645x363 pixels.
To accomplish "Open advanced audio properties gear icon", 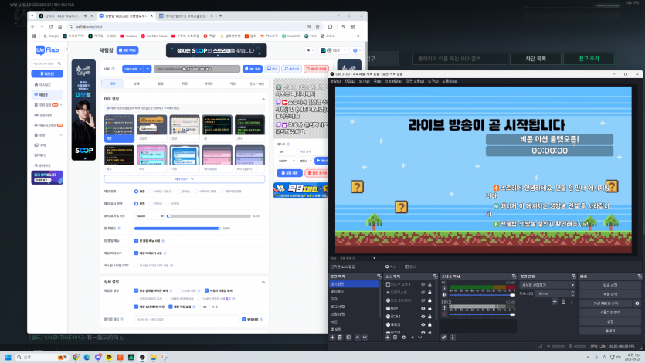I will point(444,337).
